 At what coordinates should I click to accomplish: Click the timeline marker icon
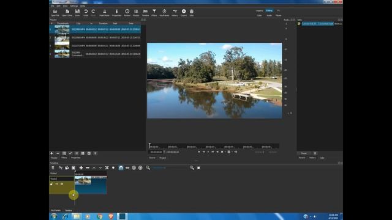point(113,168)
